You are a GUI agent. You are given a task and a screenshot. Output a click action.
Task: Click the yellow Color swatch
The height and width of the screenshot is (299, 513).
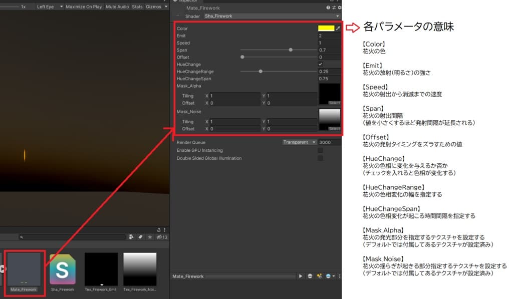click(x=326, y=28)
